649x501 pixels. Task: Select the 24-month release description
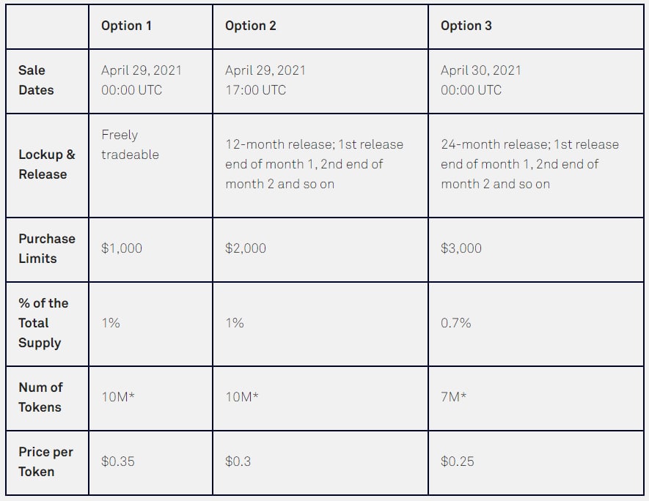pyautogui.click(x=529, y=164)
